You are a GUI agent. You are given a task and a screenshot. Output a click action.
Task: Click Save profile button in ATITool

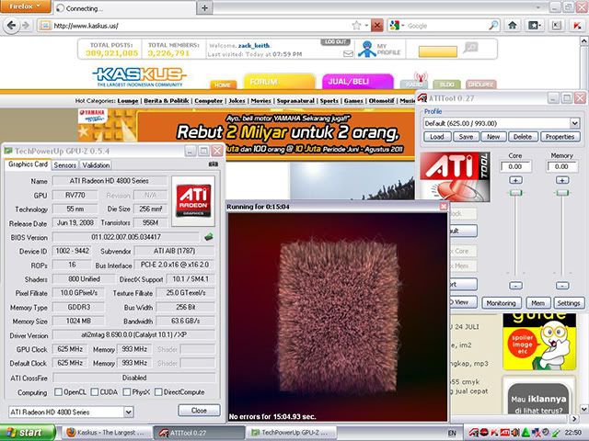click(x=466, y=137)
